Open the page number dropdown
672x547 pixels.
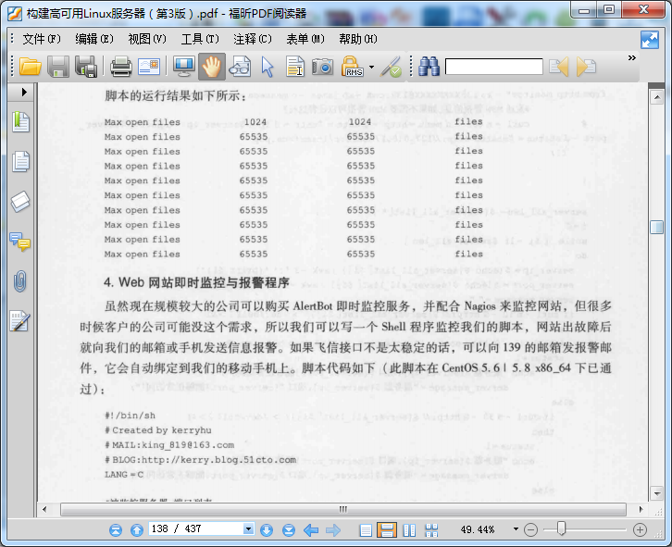[249, 528]
